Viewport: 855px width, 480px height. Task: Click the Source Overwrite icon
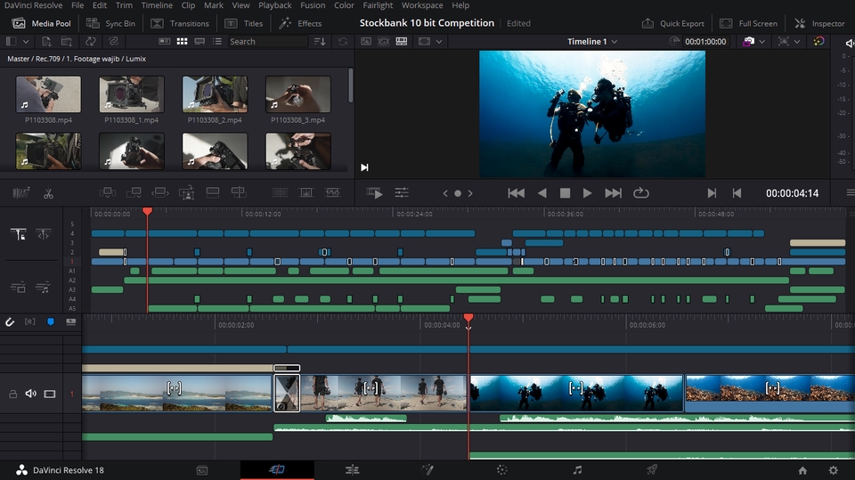point(239,192)
